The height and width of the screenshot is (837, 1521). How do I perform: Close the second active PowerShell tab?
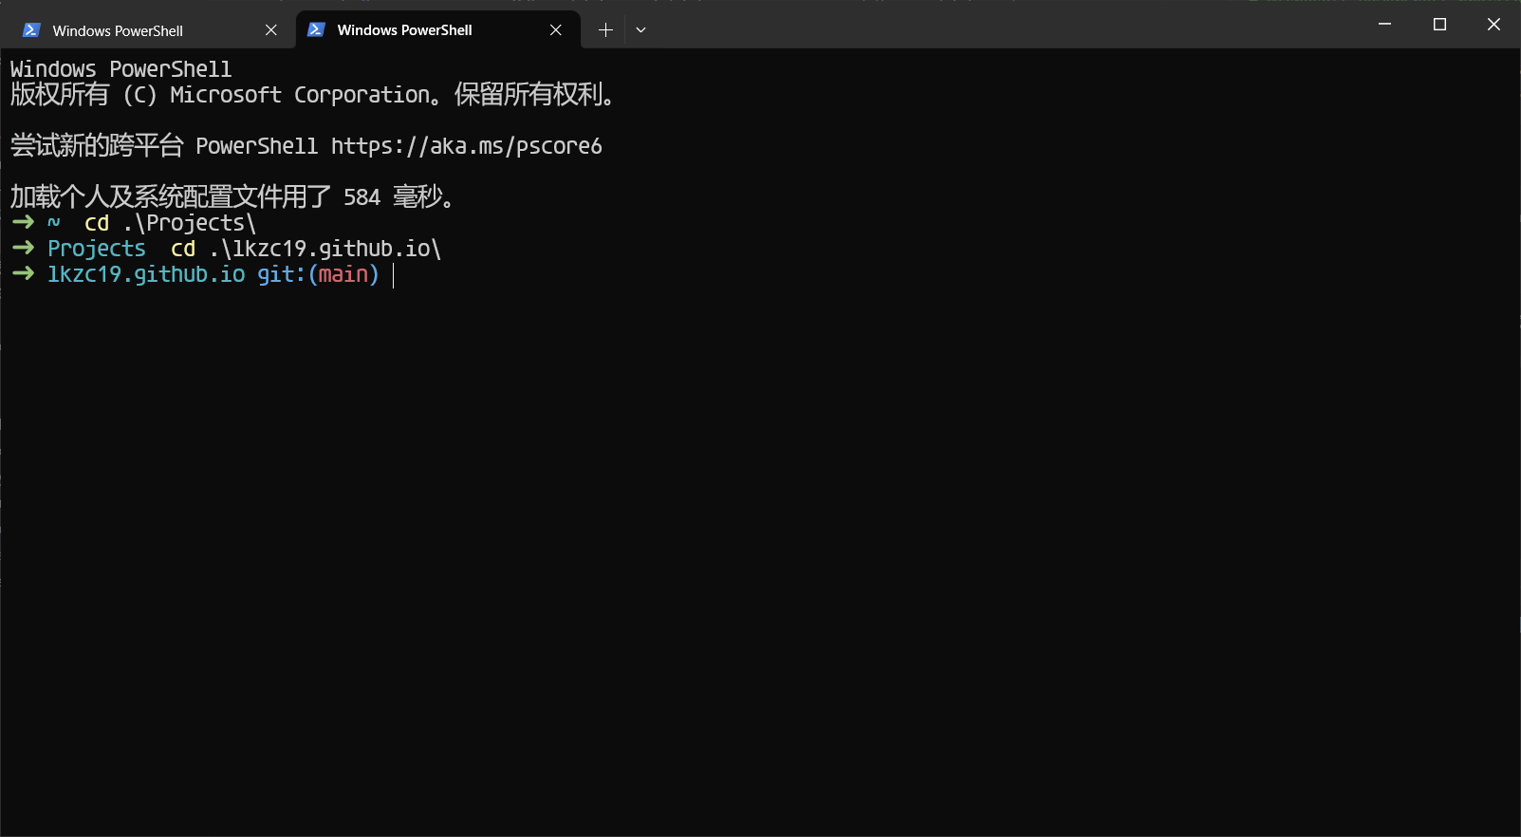pyautogui.click(x=556, y=30)
